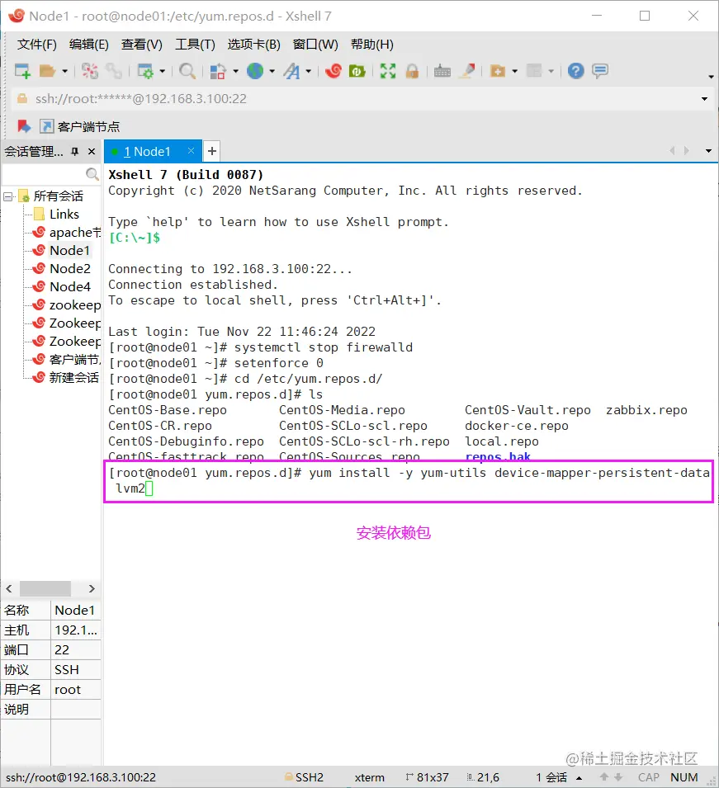
Task: Click the Disconnect toolbar icon
Action: pyautogui.click(x=90, y=71)
